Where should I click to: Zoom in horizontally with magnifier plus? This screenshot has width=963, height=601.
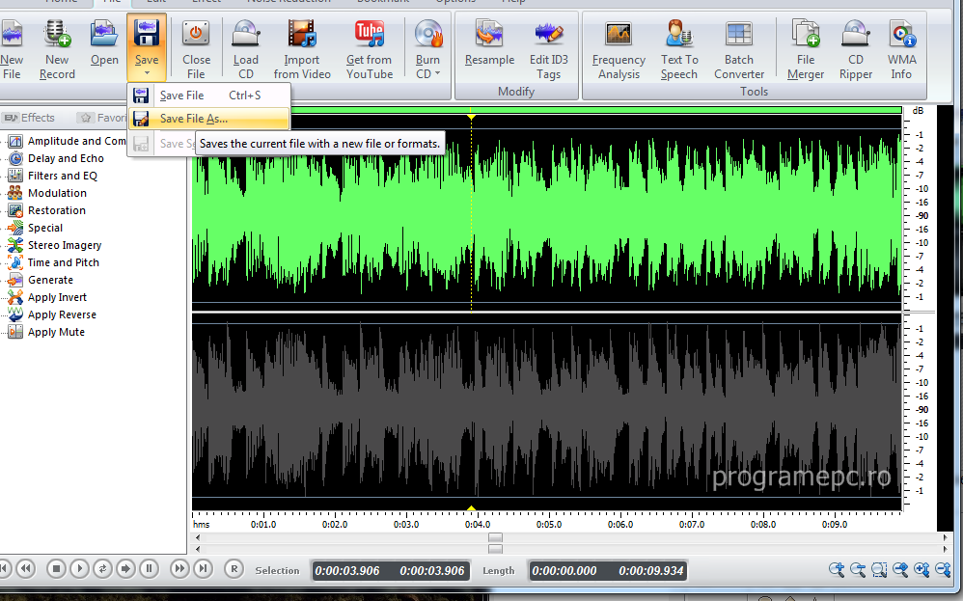837,570
